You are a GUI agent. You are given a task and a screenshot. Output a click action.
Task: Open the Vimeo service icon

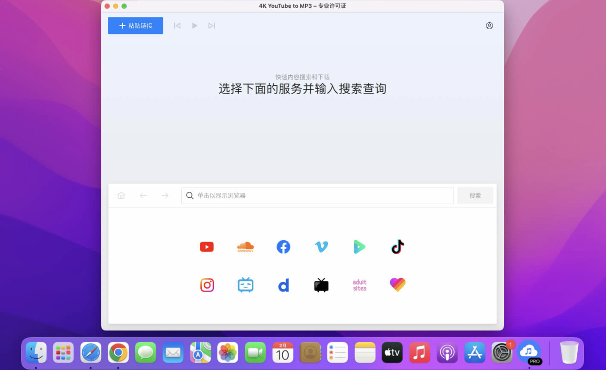pos(321,247)
